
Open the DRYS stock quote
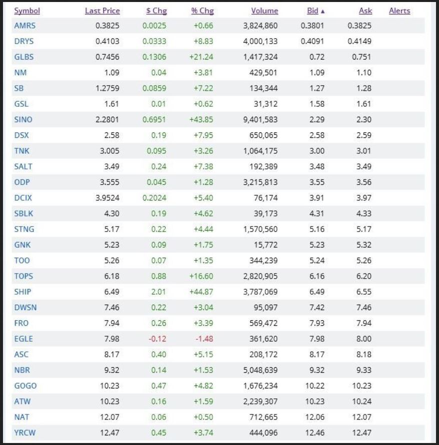(24, 42)
